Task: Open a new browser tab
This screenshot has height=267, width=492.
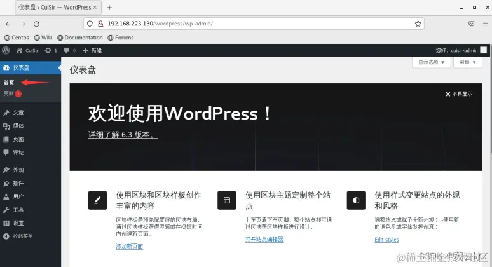Action: point(109,8)
